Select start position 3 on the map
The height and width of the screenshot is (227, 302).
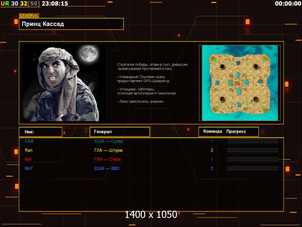pos(256,99)
